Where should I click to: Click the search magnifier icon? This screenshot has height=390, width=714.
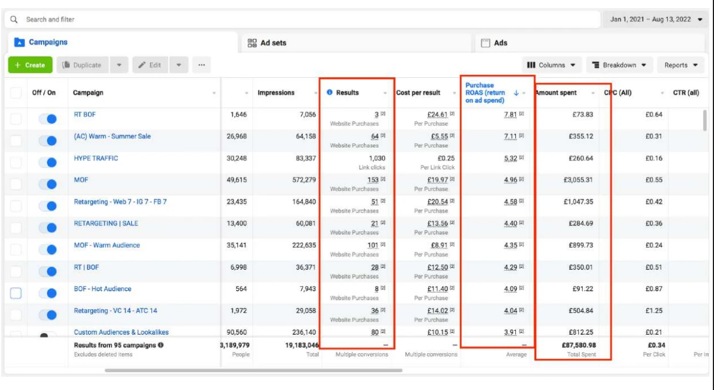(14, 20)
